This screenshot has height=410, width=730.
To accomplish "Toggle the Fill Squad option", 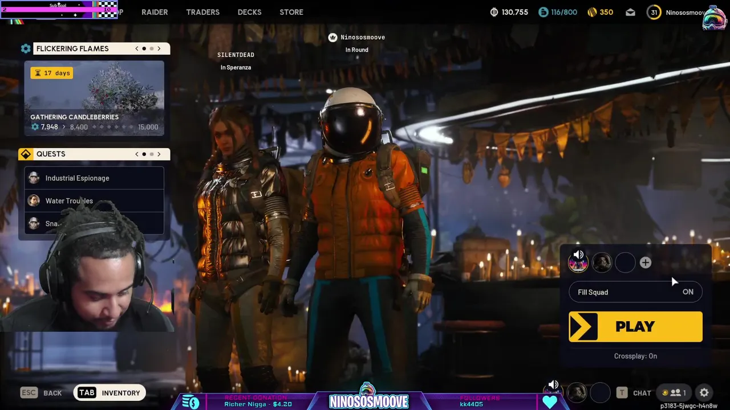I will (635, 292).
